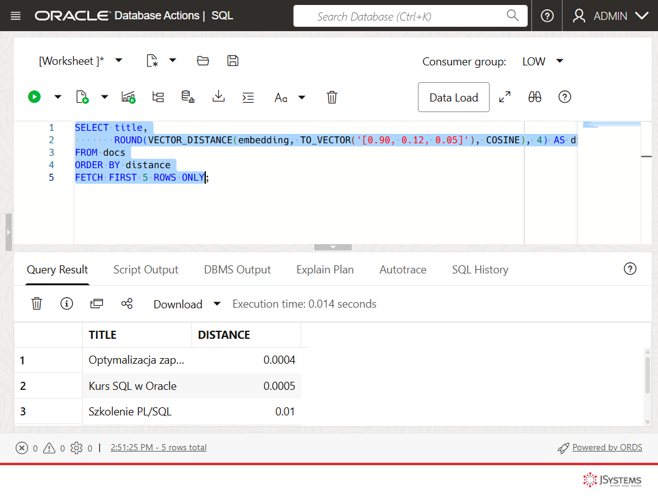
Task: Switch to the Autotrace tab
Action: (403, 270)
